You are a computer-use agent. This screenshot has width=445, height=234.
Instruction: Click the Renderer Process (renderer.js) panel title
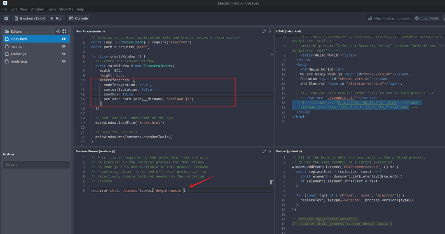(95, 151)
